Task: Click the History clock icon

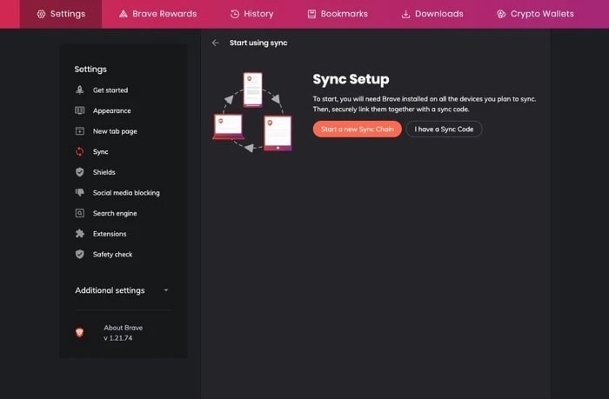Action: point(235,14)
